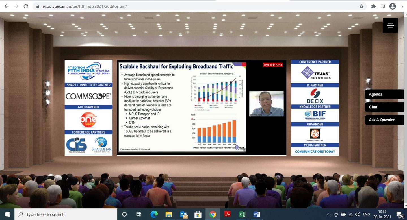Open Task View on the taskbar
This screenshot has width=407, height=220.
coord(139,214)
